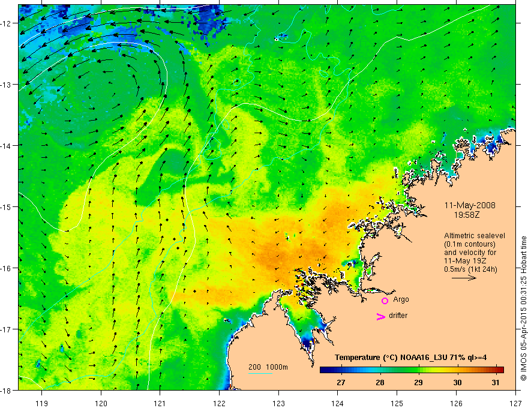Viewport: 528px width, 408px height.
Task: Click the color bar label 27
Action: point(341,382)
